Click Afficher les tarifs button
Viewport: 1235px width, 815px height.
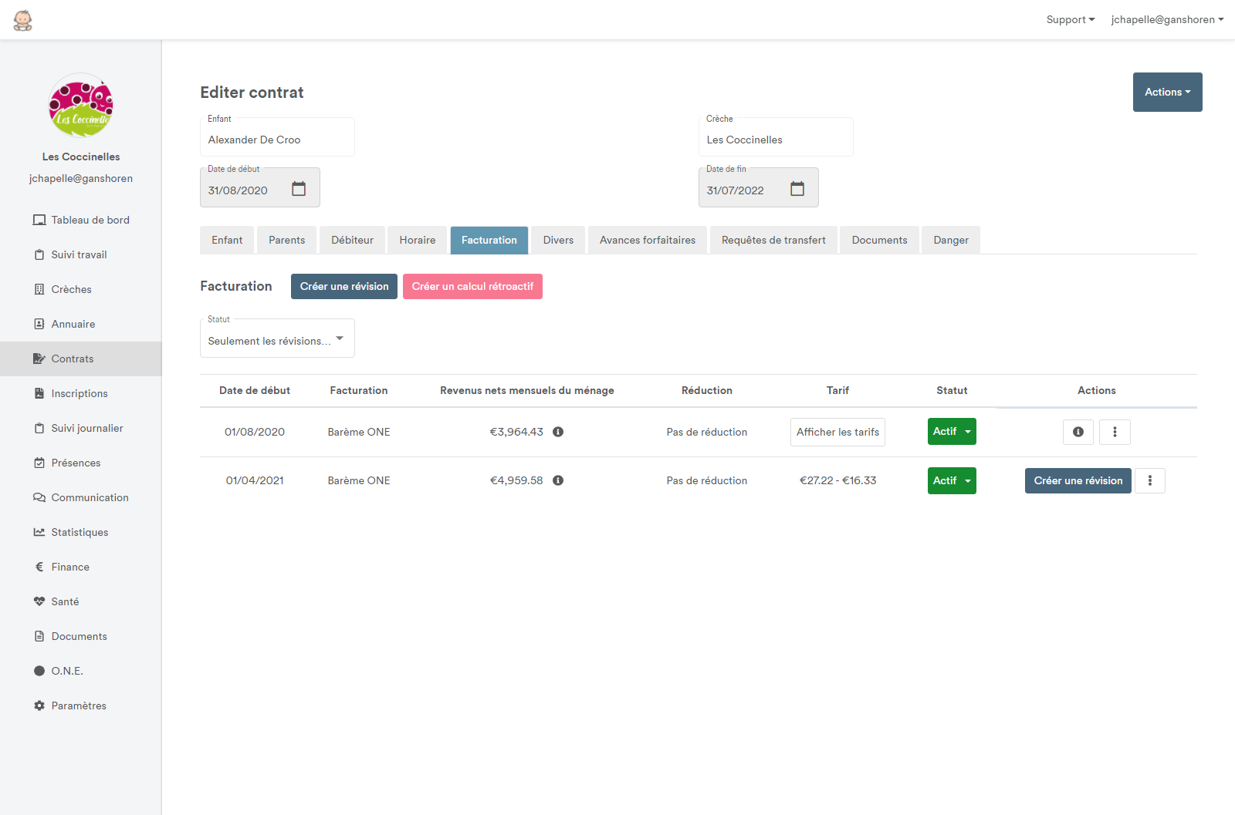click(x=837, y=432)
